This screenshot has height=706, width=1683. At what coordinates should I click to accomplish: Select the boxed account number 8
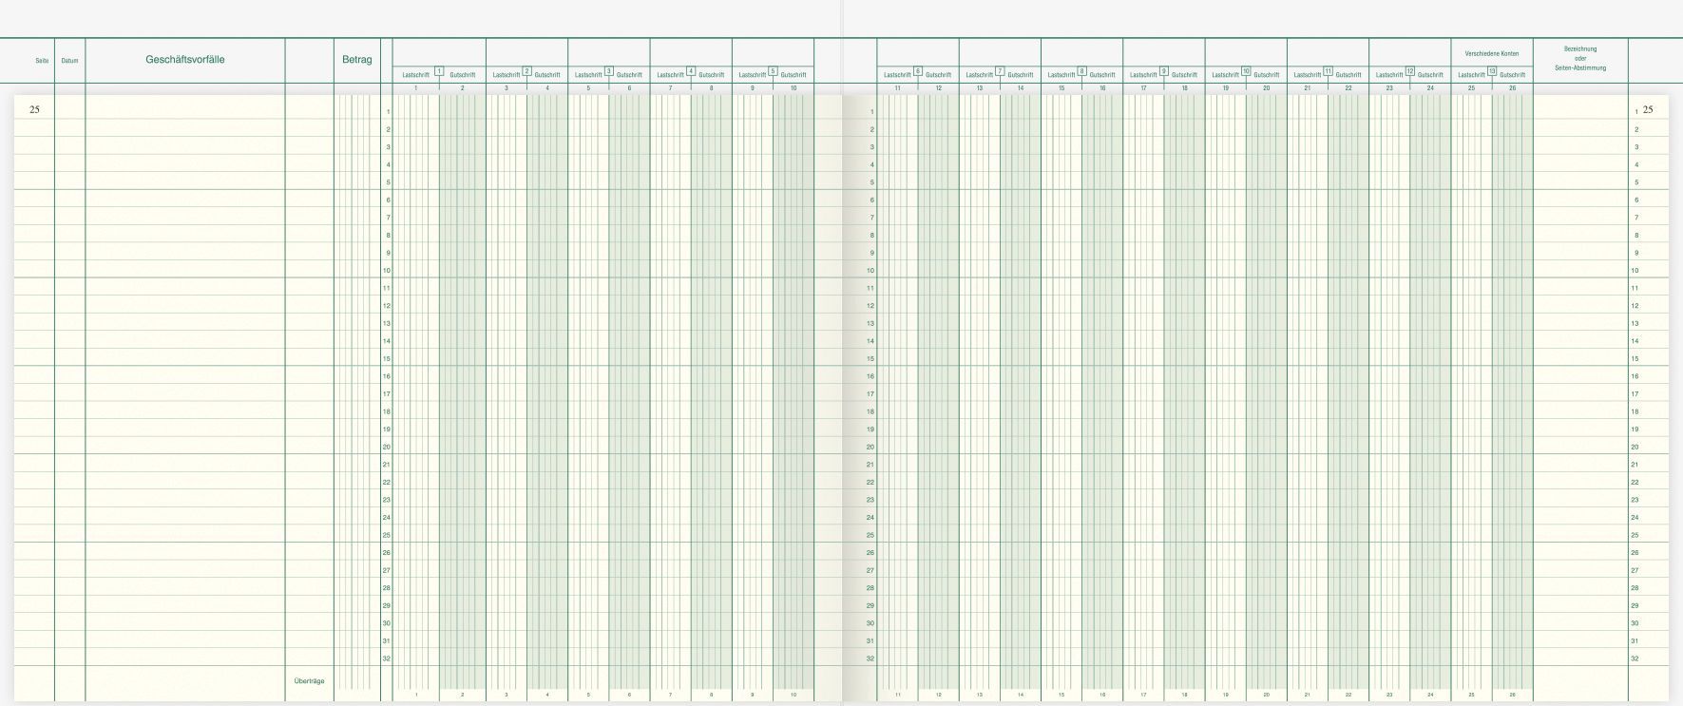1082,71
